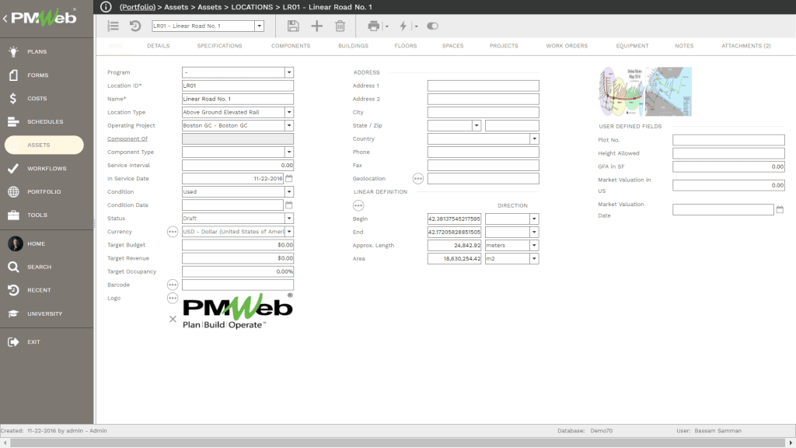Expand the Begin direction dropdown
796x448 pixels.
[x=534, y=219]
